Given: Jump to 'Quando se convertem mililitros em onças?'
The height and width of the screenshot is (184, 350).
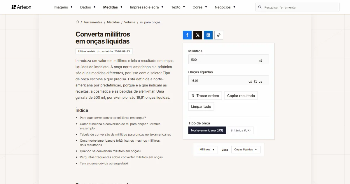Looking at the screenshot, I should [111, 151].
